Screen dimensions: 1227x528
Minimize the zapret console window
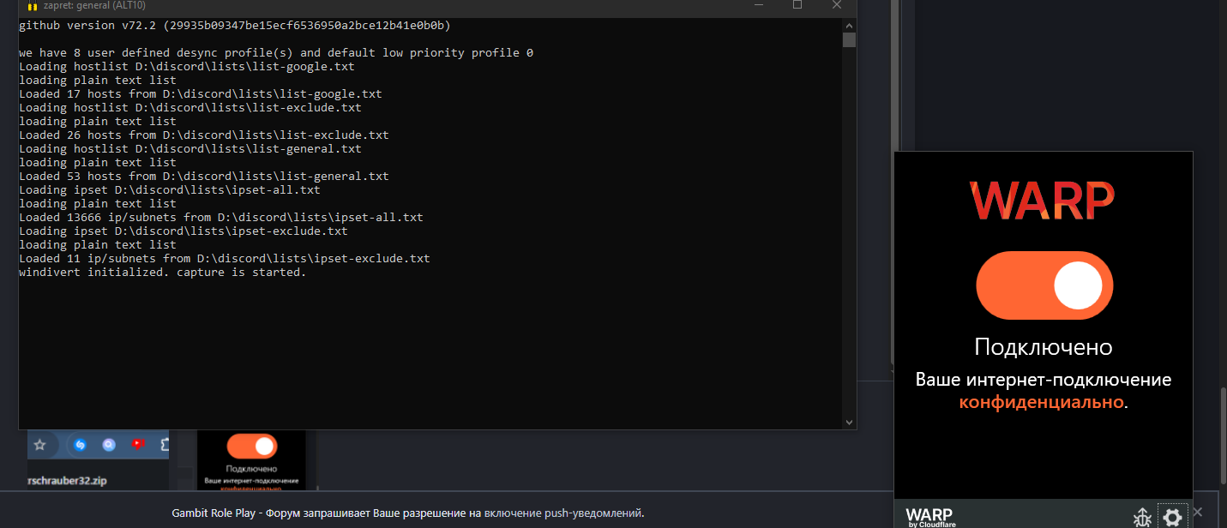tap(758, 5)
